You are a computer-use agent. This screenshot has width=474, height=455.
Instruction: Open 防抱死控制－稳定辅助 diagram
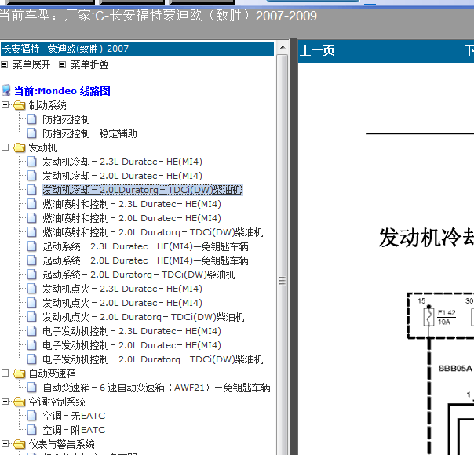(x=89, y=133)
